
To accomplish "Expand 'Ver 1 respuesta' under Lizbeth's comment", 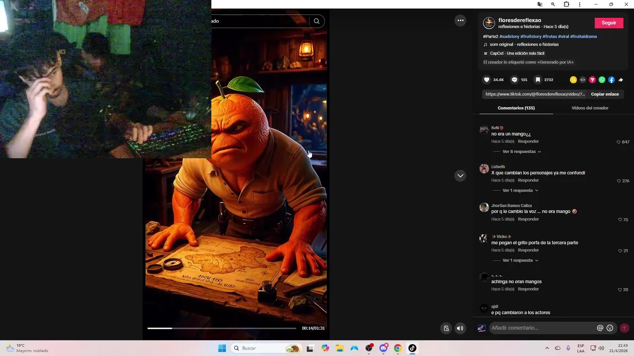I will coord(520,190).
